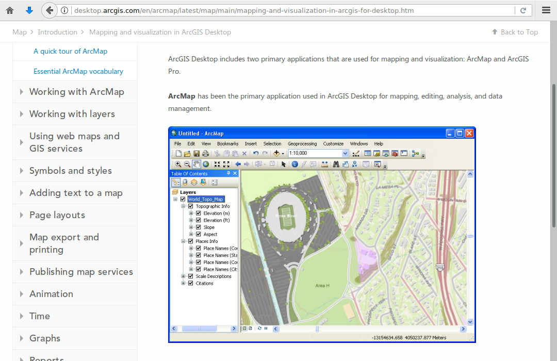This screenshot has width=557, height=361.
Task: Open the 1:10,000 map scale dropdown
Action: 345,154
